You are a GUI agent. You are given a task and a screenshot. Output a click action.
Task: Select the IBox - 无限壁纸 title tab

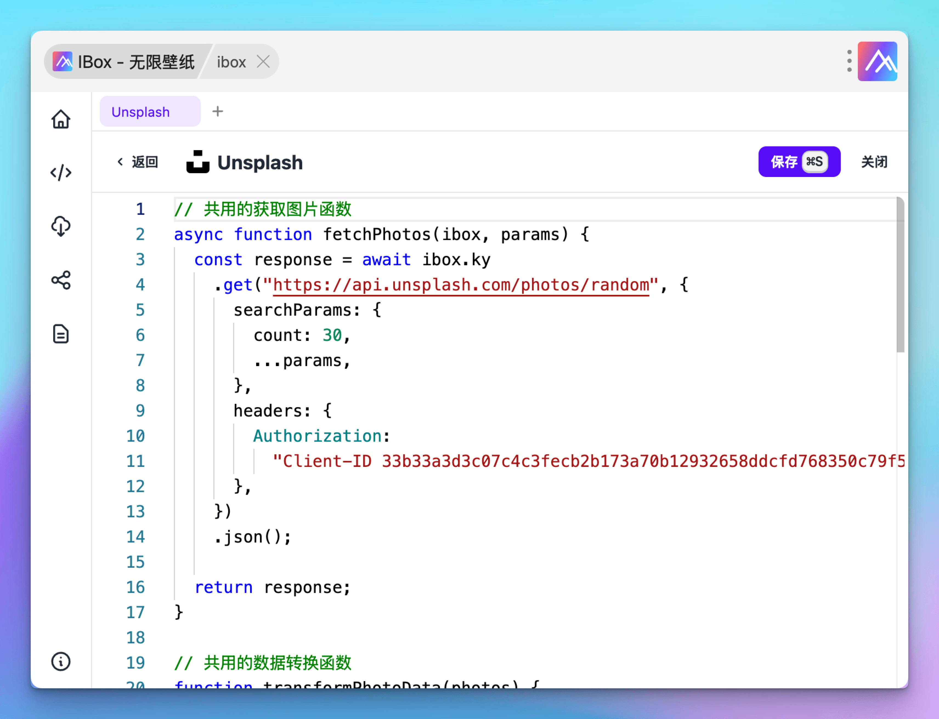click(124, 62)
